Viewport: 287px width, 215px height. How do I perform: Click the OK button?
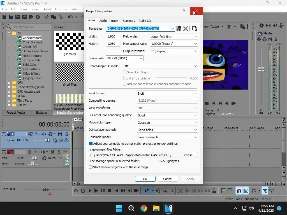point(145,179)
